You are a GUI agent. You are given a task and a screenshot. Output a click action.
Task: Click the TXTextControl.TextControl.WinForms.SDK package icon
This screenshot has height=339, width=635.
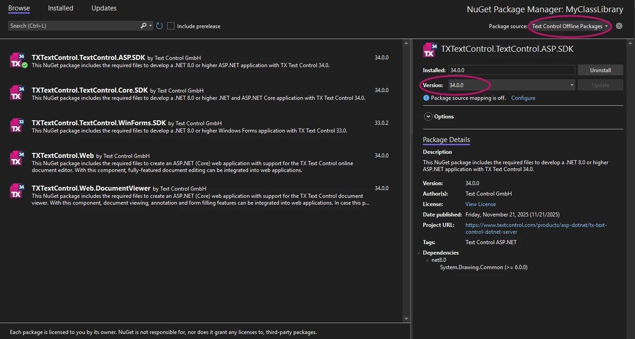tap(17, 125)
